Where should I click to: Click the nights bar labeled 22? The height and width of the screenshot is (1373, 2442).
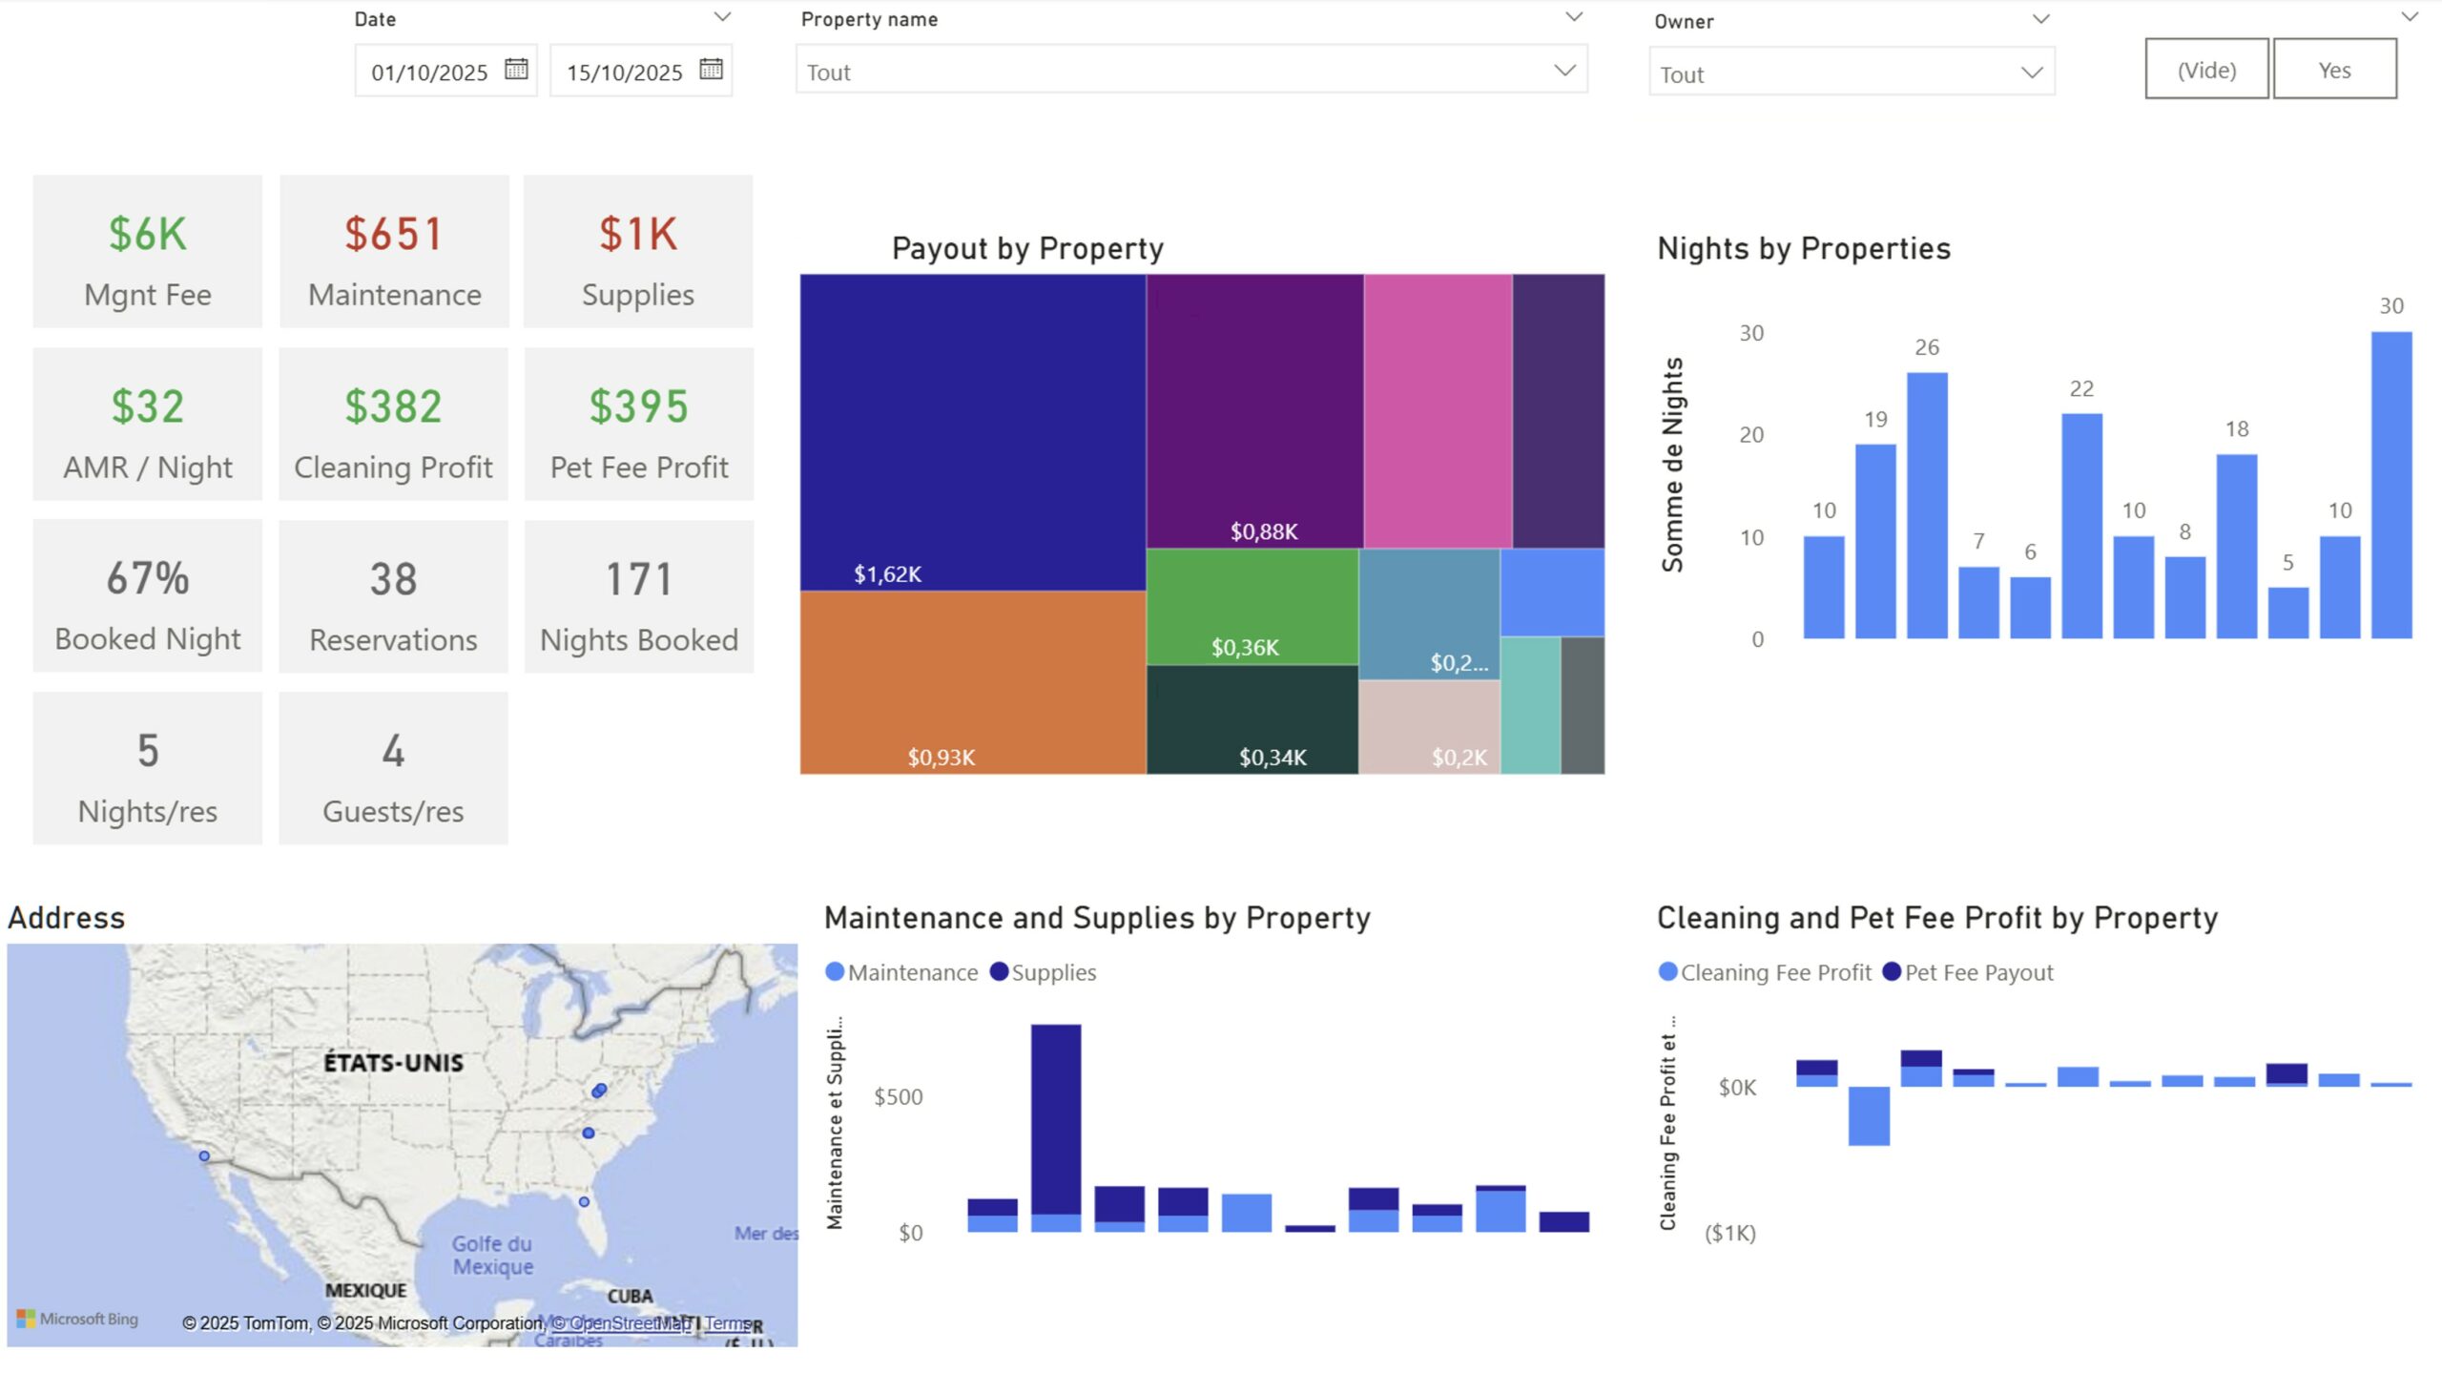click(2081, 526)
